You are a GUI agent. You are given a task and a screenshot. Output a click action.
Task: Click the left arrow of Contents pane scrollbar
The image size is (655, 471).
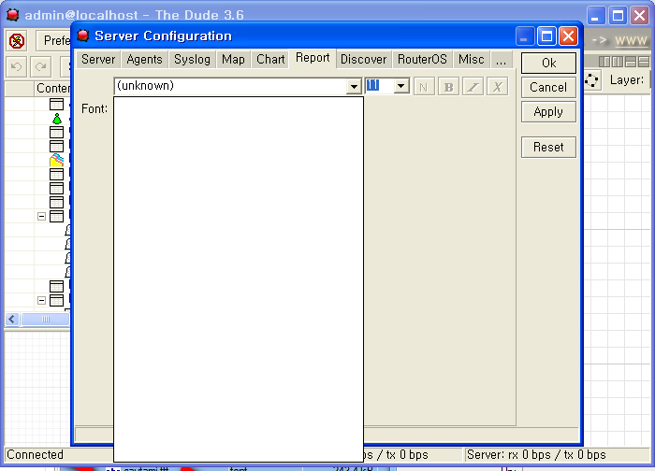(x=11, y=320)
